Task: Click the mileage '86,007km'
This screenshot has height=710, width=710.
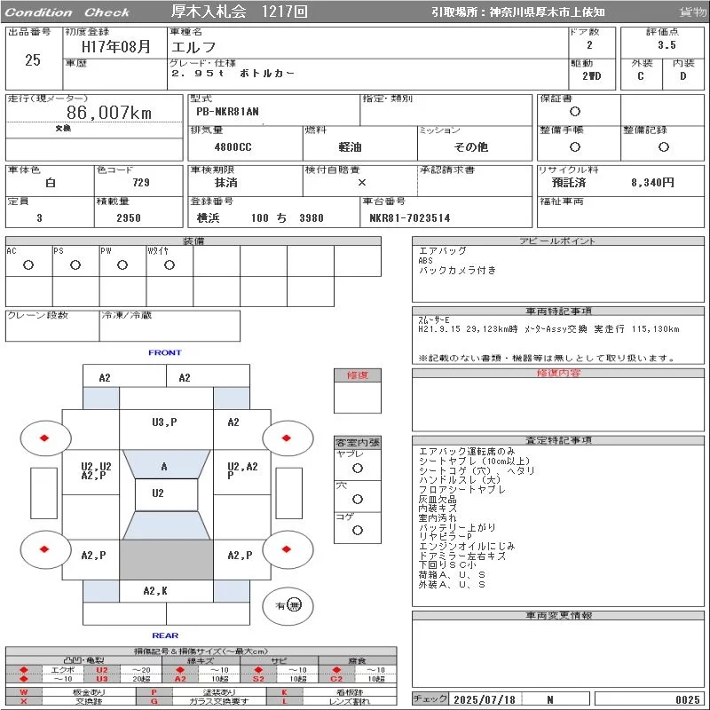Action: [109, 113]
